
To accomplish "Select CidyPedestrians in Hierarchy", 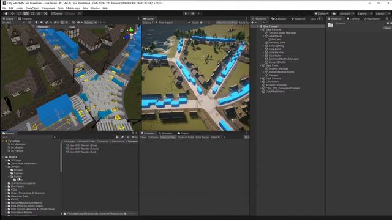I will pyautogui.click(x=275, y=91).
